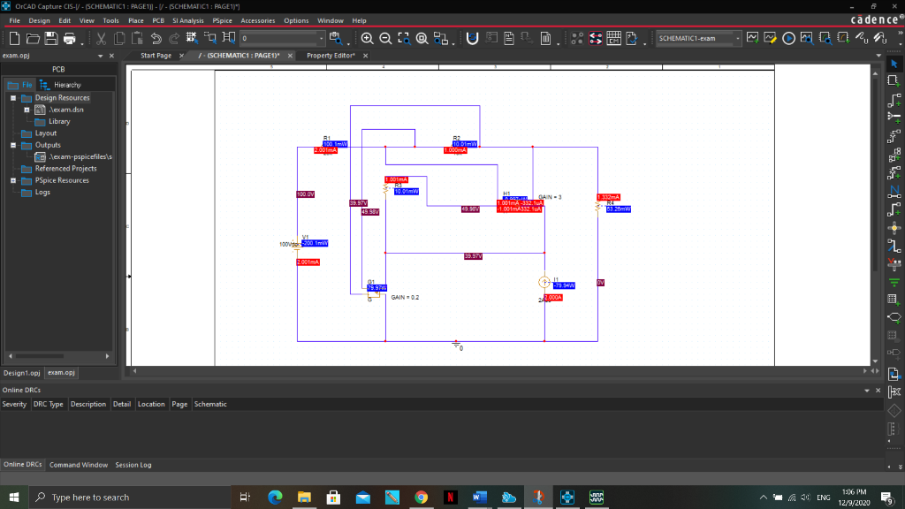This screenshot has width=905, height=509.
Task: Open a file using folder toolbar icon
Action: click(x=33, y=39)
